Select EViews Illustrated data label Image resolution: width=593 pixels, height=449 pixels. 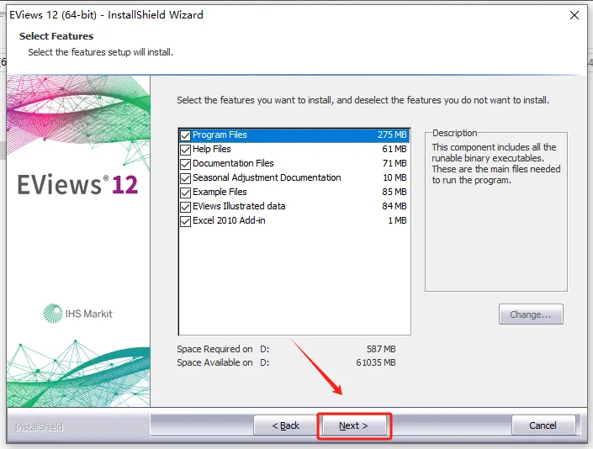[239, 206]
